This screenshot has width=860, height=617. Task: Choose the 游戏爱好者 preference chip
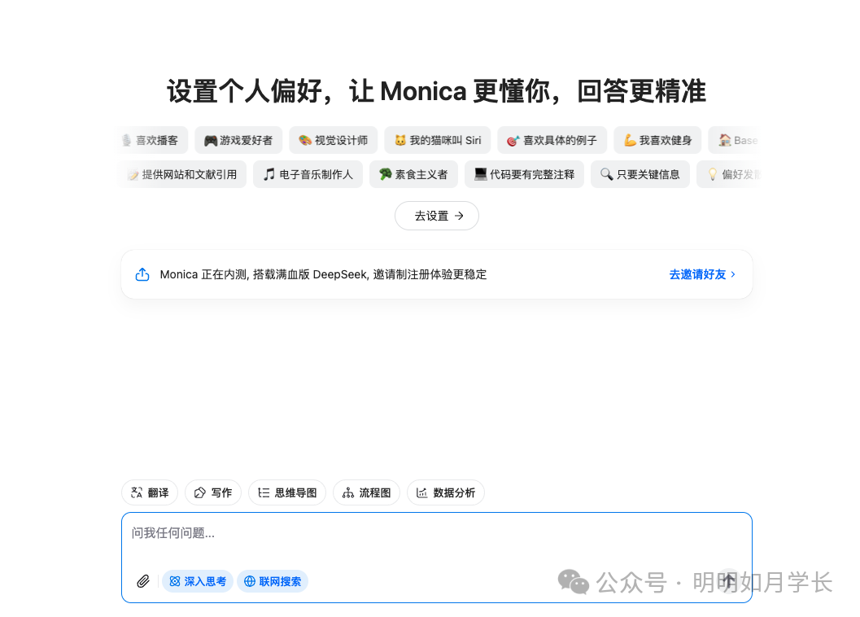[x=238, y=140]
